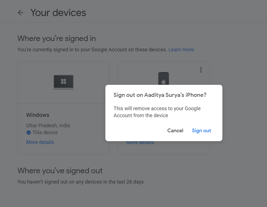This screenshot has width=267, height=207.
Task: Click the Where you've signed out heading
Action: tap(60, 171)
